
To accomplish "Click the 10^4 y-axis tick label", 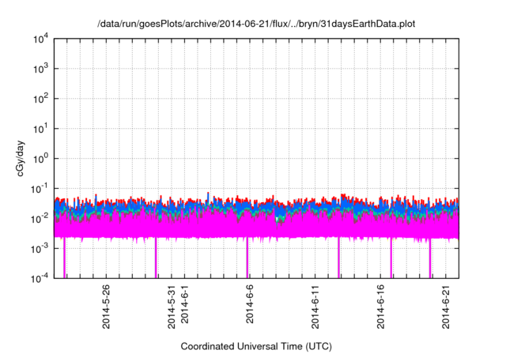I will [x=41, y=39].
